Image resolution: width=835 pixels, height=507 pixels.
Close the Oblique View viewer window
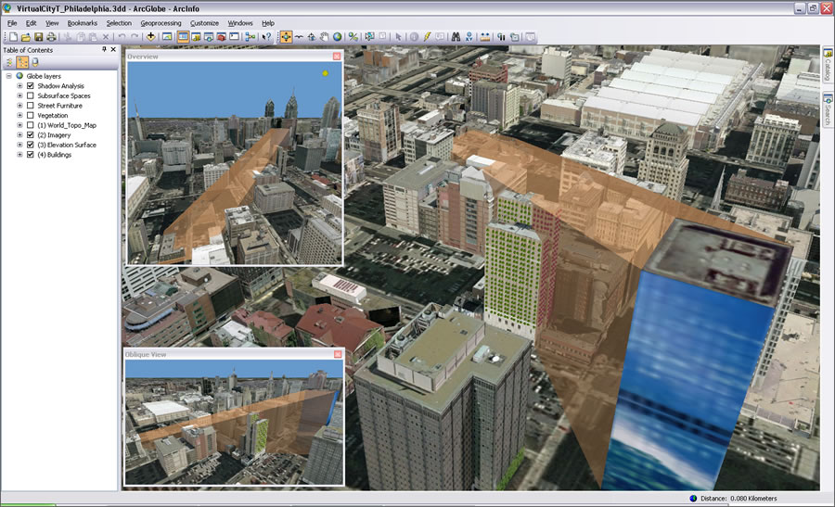338,354
